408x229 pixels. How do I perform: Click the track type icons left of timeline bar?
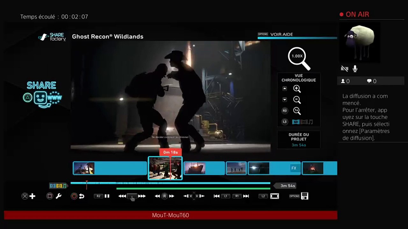[x=58, y=186]
